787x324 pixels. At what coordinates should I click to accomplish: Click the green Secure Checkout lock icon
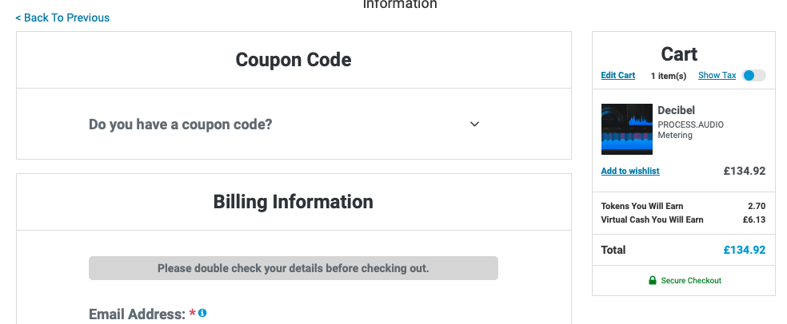coord(653,280)
